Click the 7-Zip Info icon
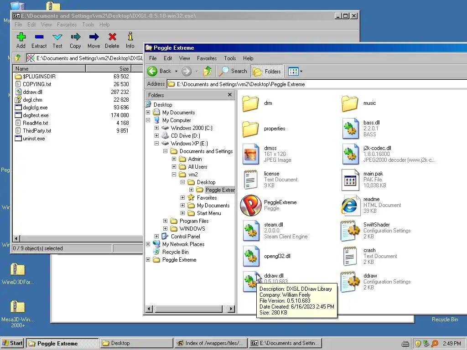The width and height of the screenshot is (467, 350). click(130, 36)
